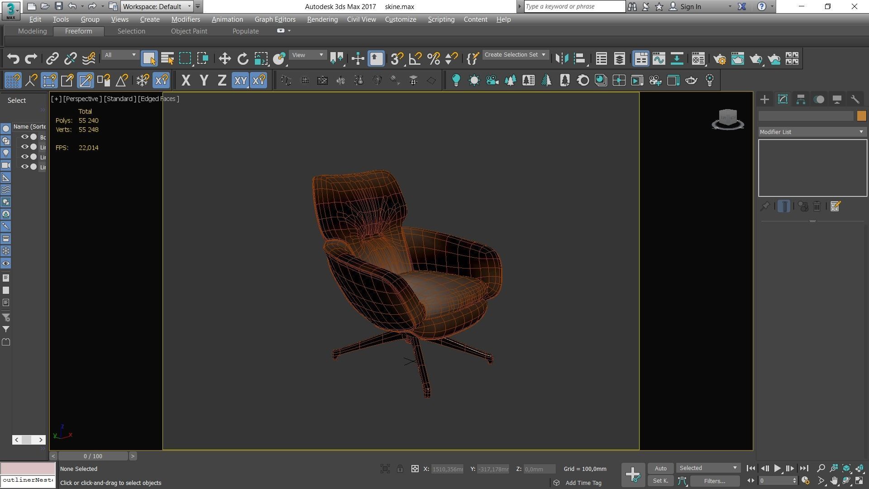Open the Modifiers menu
This screenshot has height=489, width=869.
coord(186,19)
